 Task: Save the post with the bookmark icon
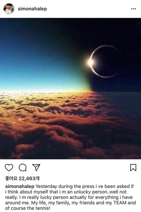(133, 167)
